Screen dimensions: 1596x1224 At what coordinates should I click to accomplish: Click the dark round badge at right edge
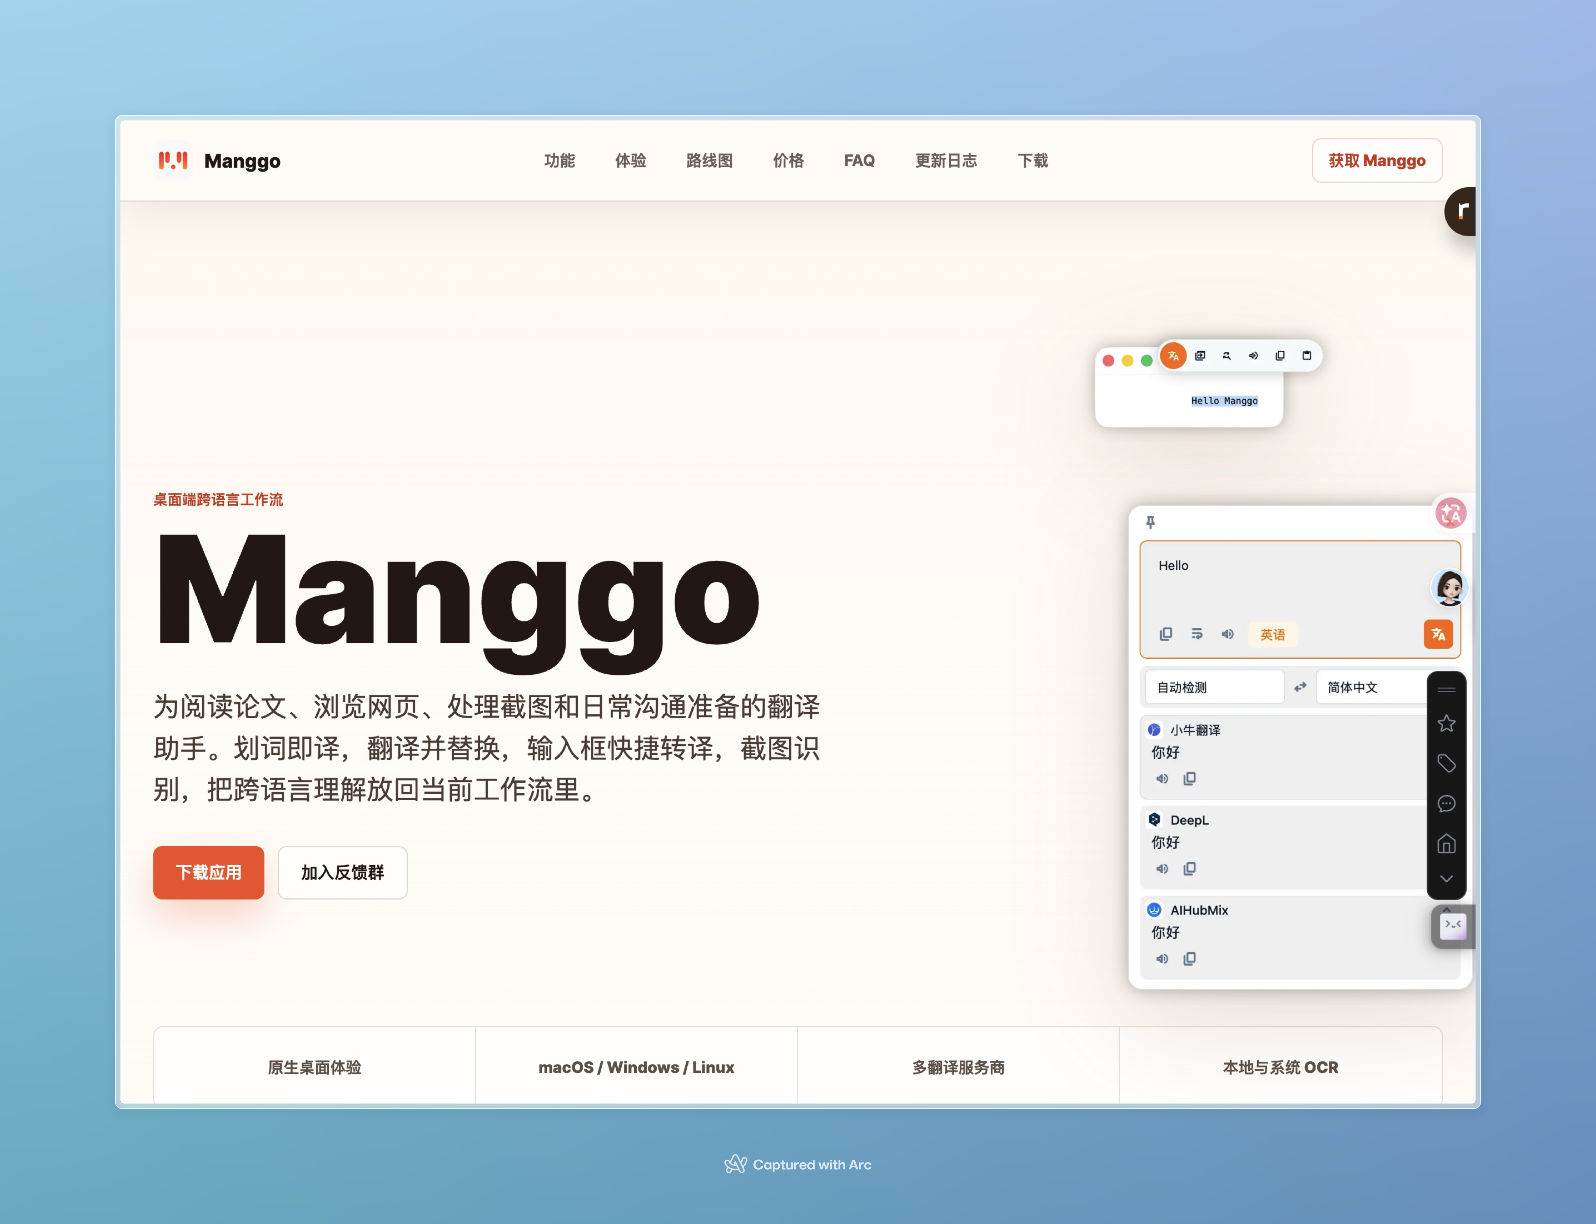click(x=1460, y=211)
